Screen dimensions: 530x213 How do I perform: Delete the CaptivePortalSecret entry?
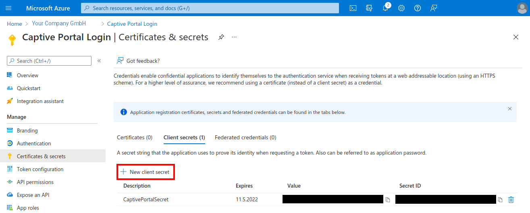(511, 200)
